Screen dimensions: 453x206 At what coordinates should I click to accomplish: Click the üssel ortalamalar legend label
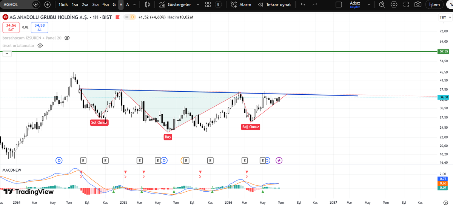[x=18, y=46]
